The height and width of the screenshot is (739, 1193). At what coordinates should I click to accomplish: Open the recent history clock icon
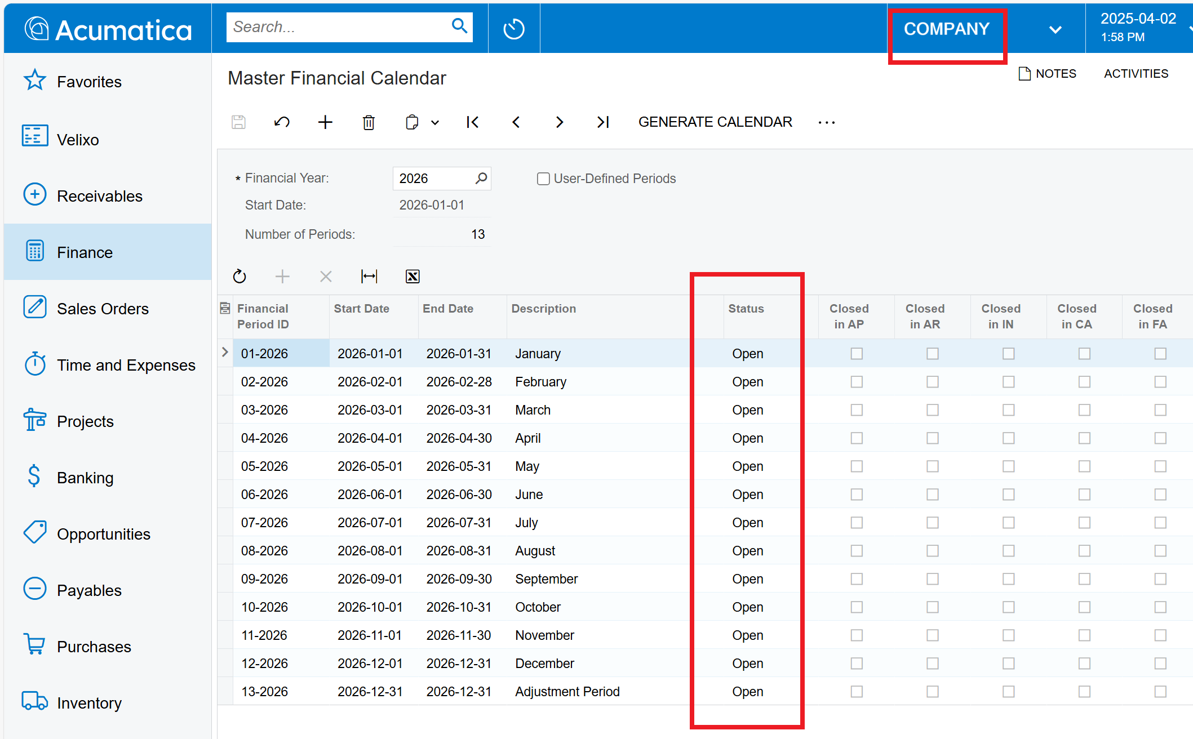coord(513,28)
